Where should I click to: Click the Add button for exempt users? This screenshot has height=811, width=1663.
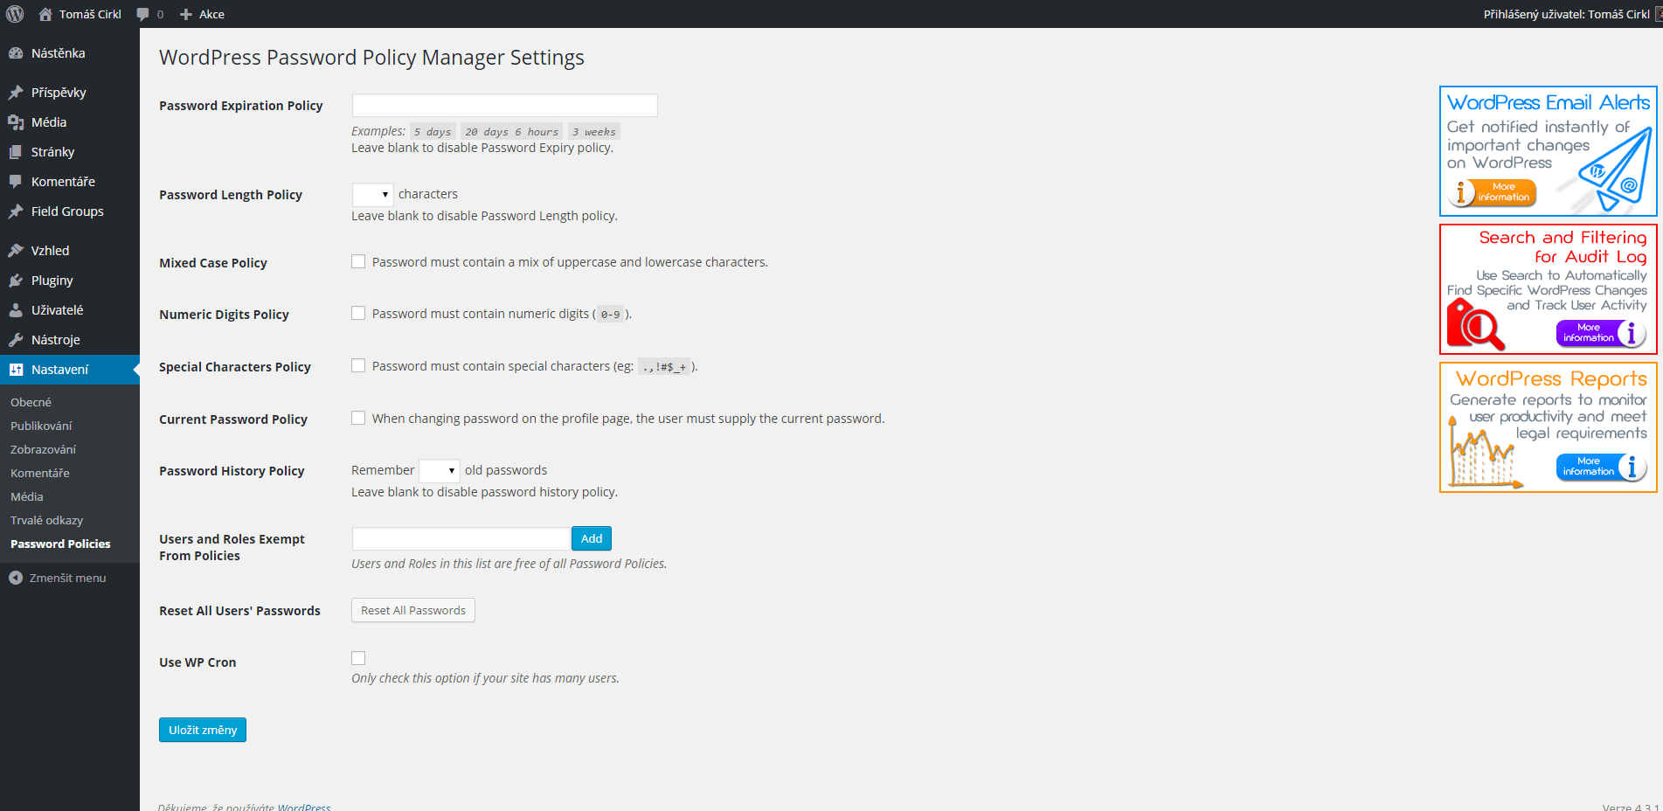pos(592,538)
